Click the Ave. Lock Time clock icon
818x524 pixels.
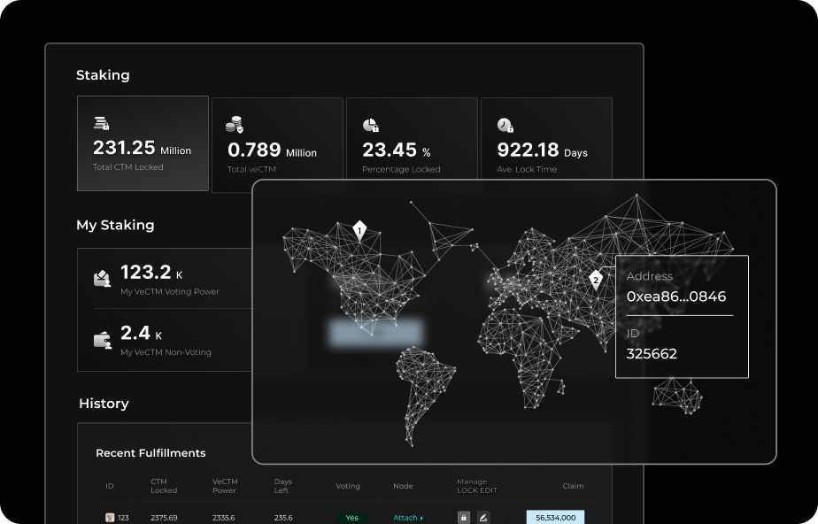505,126
